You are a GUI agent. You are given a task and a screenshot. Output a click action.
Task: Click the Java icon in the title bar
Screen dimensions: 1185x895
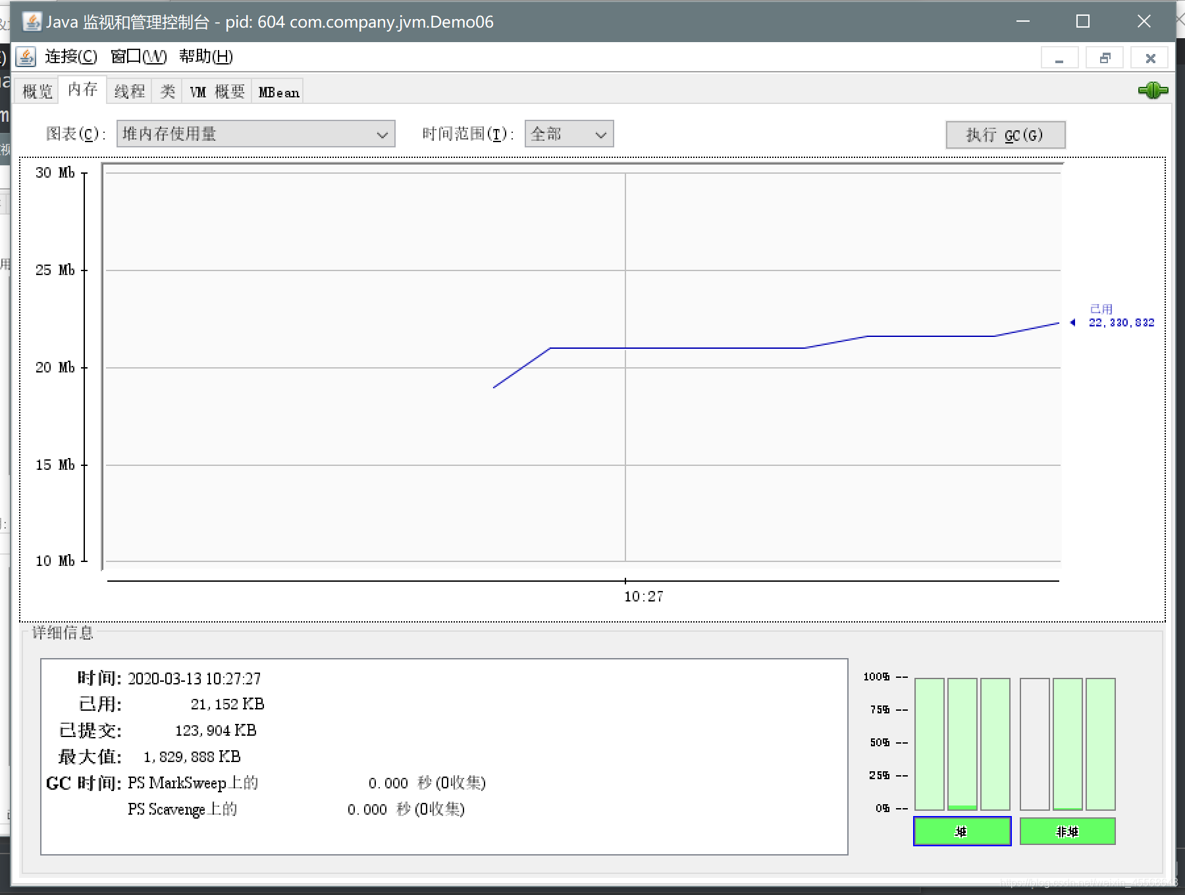[32, 22]
